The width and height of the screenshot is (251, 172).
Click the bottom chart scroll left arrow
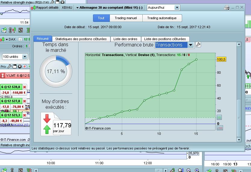36,171
